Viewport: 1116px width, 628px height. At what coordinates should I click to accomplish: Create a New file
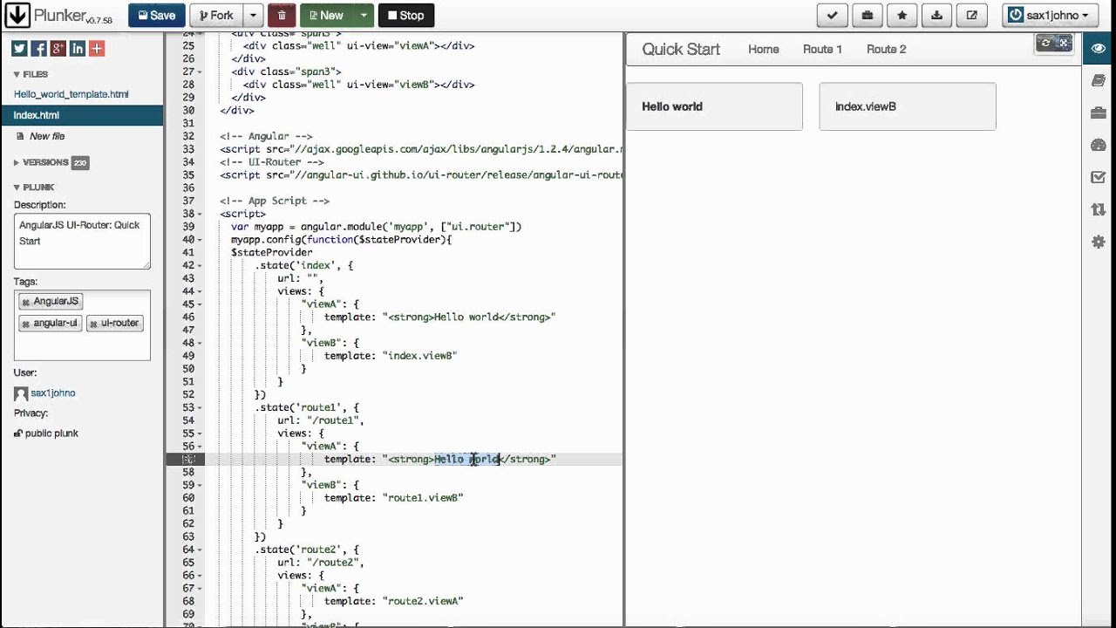pyautogui.click(x=47, y=136)
